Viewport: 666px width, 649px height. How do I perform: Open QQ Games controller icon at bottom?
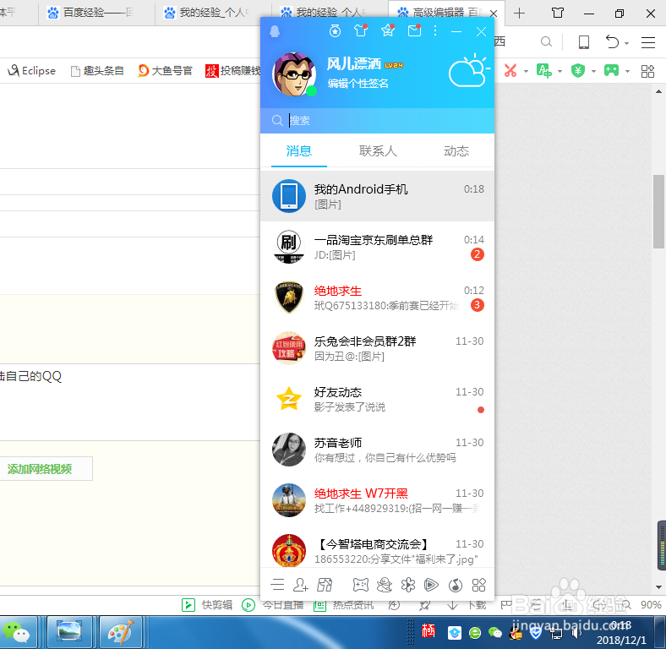coord(361,585)
